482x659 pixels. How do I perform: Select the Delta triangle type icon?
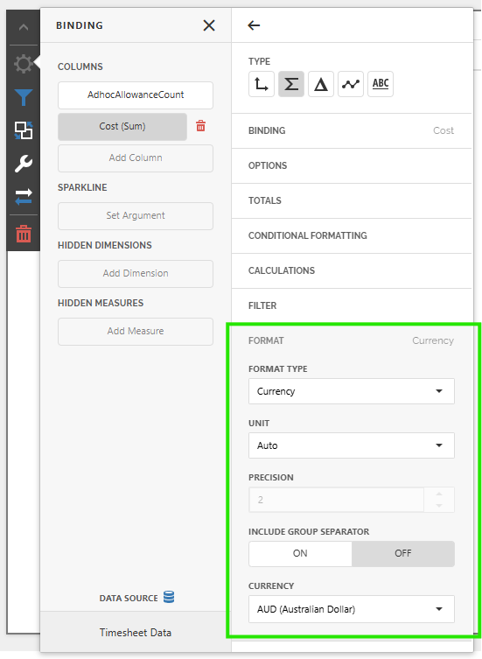coord(321,84)
